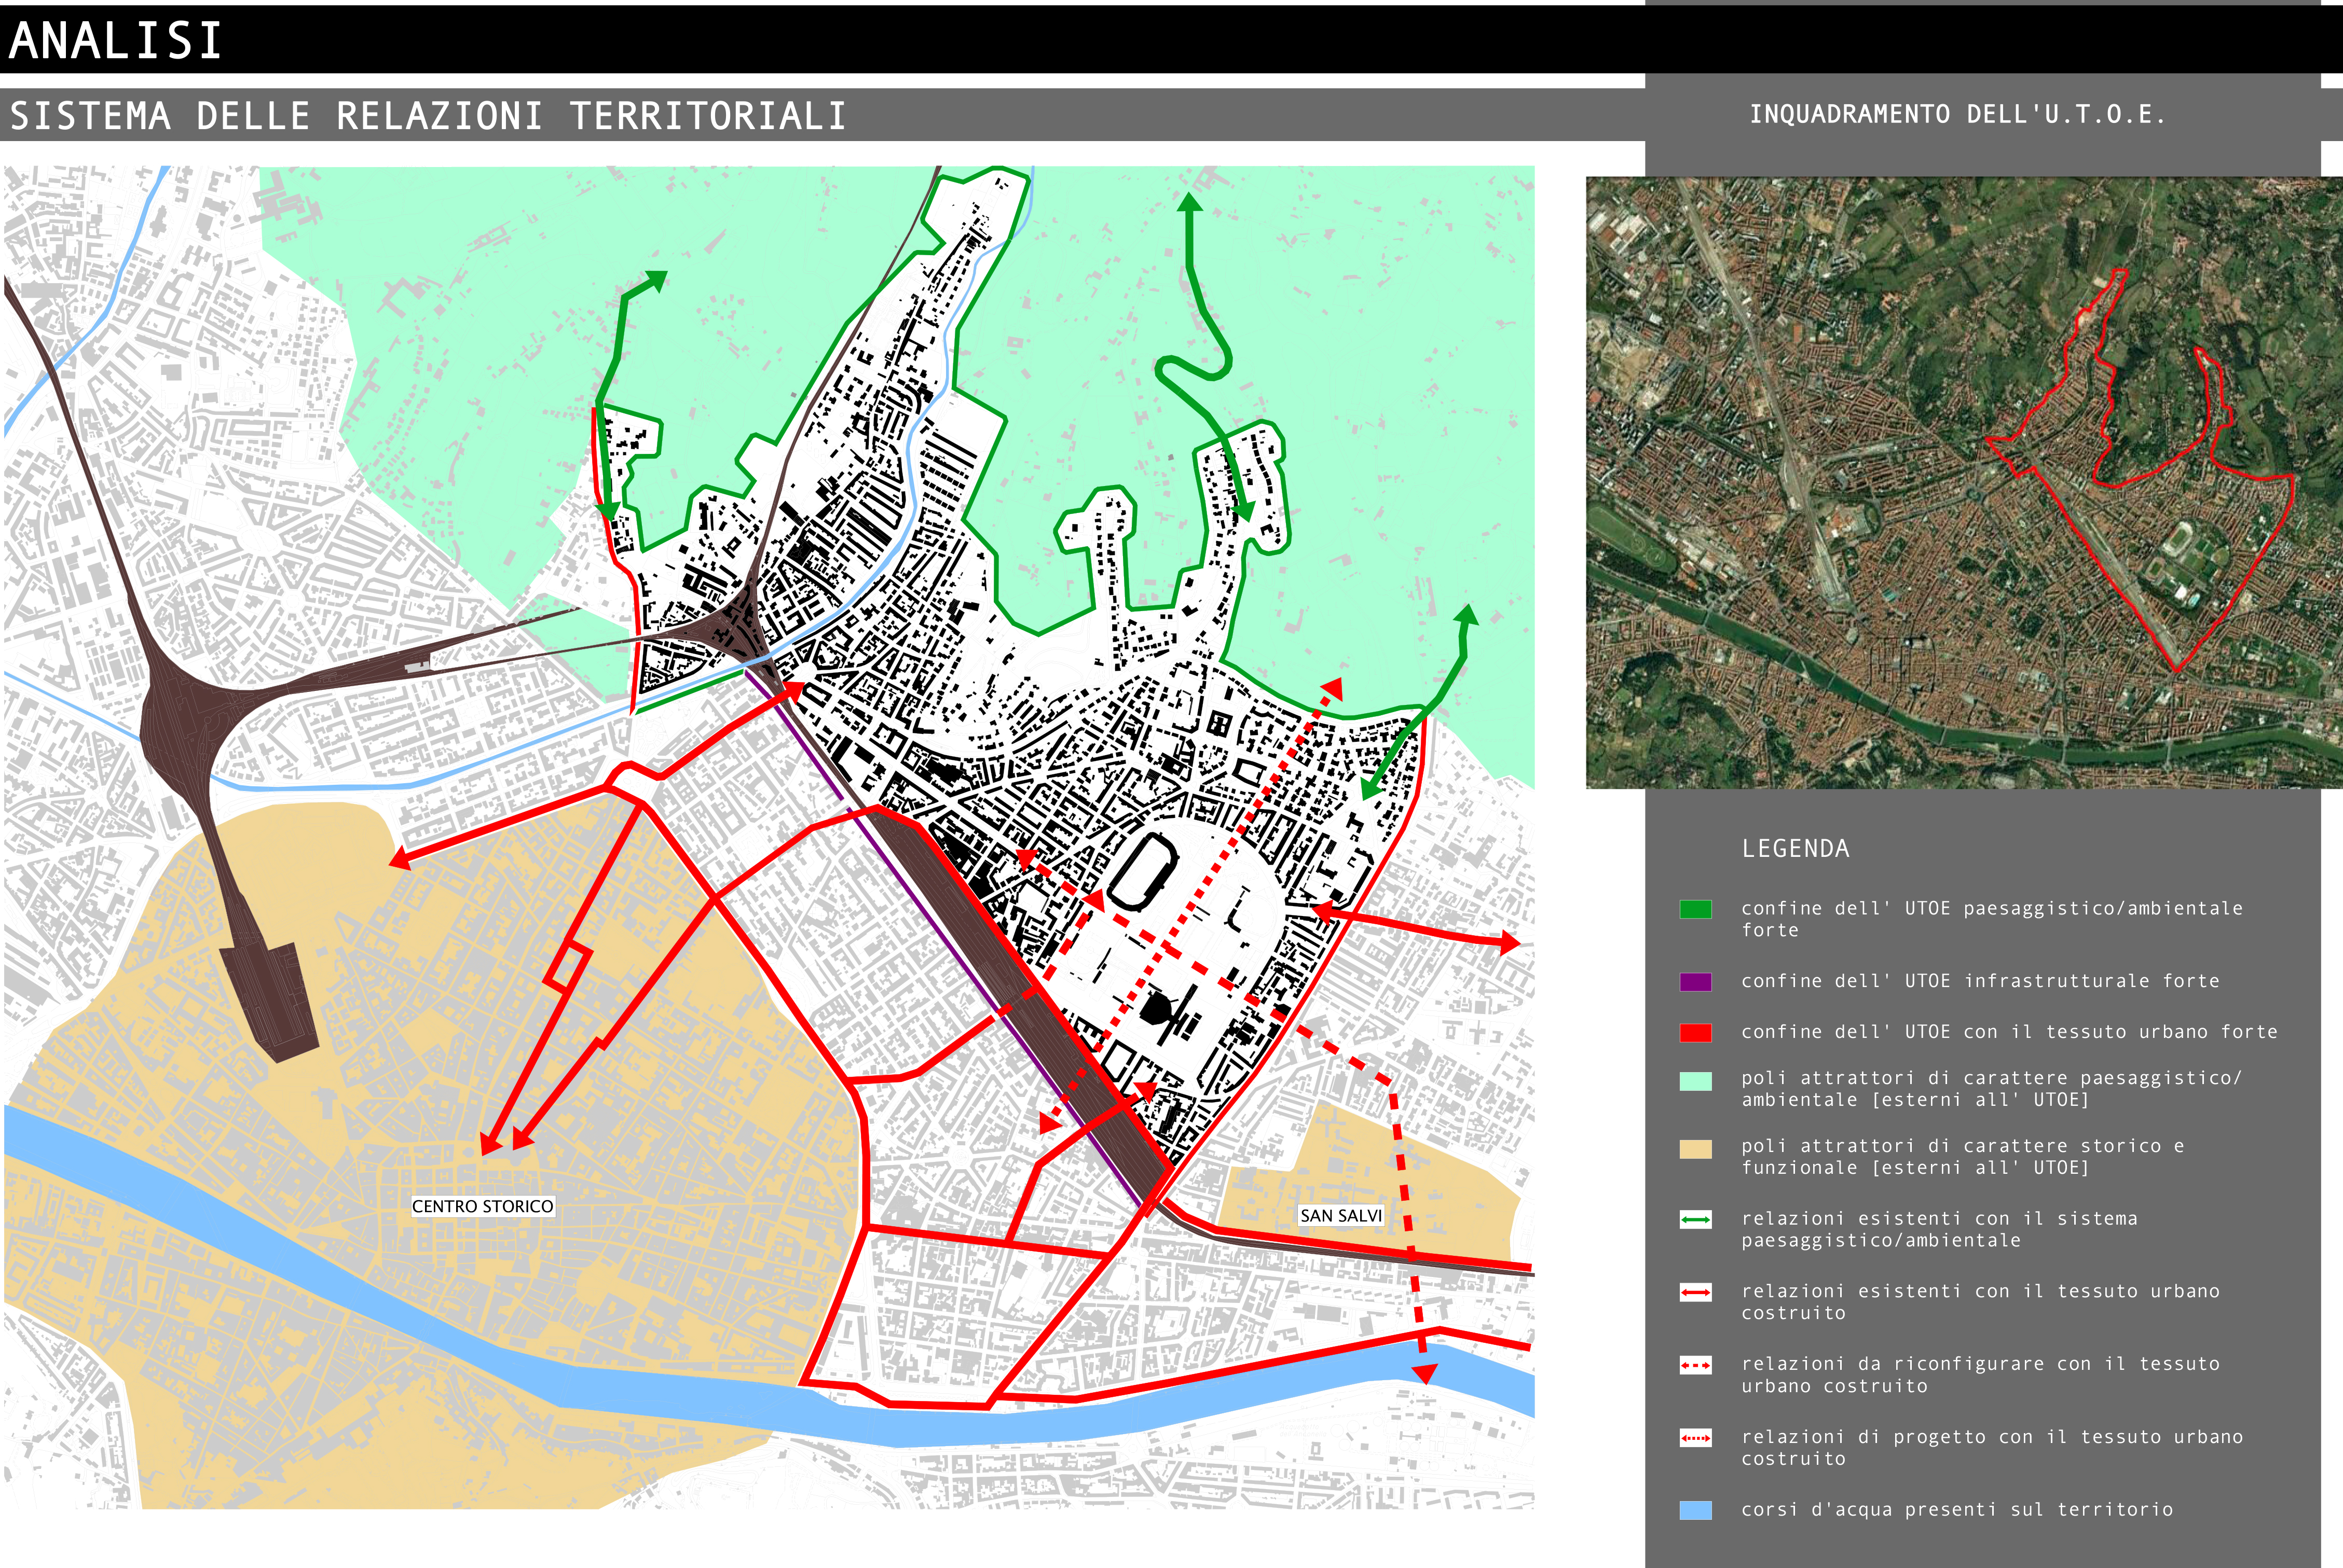Click the oval stadium shape on the map
The height and width of the screenshot is (1568, 2343).
(x=1143, y=872)
